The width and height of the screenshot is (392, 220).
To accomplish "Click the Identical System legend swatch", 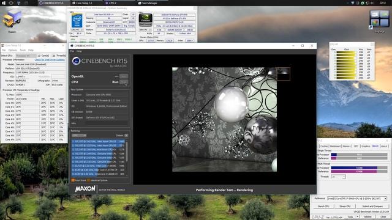I will pos(88,180).
